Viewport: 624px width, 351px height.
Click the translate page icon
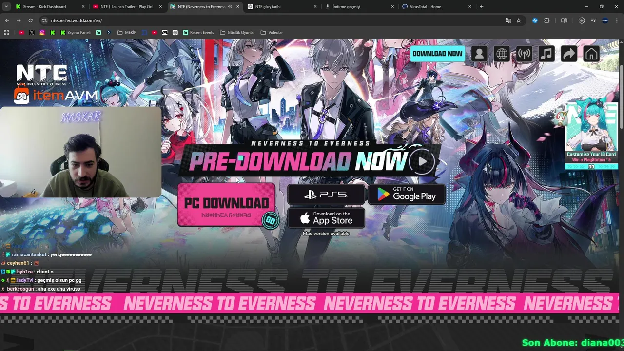point(508,20)
